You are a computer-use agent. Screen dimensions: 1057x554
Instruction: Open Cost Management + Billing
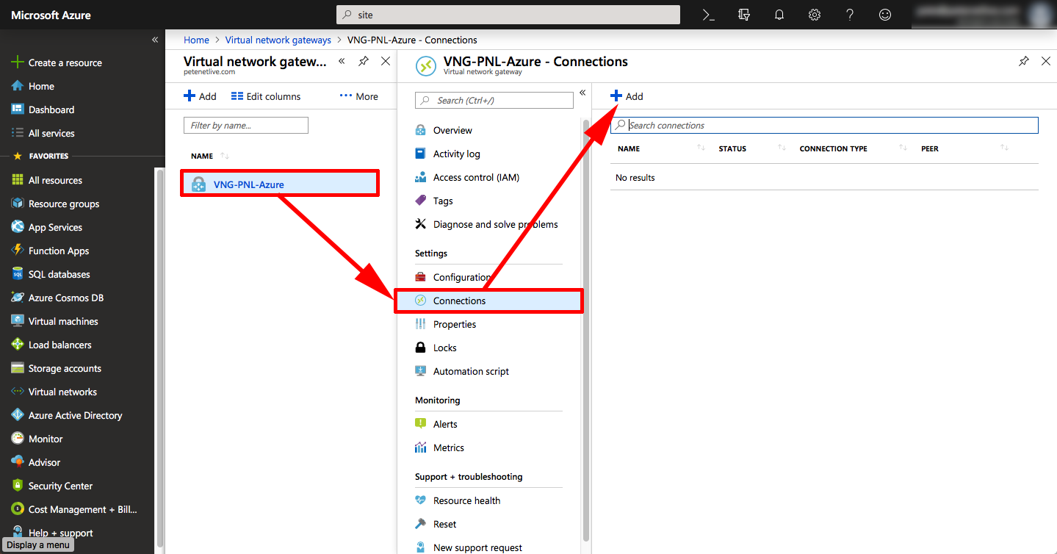pyautogui.click(x=73, y=509)
